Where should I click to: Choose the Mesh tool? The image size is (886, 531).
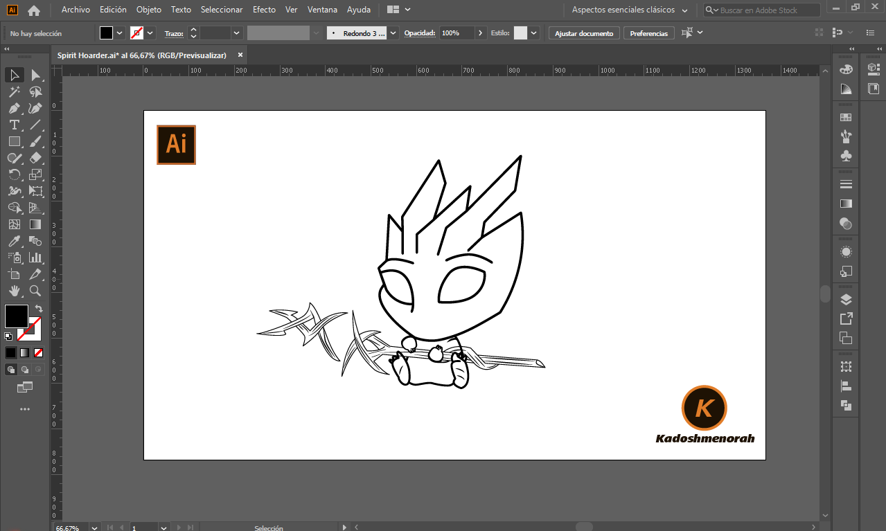pyautogui.click(x=15, y=224)
